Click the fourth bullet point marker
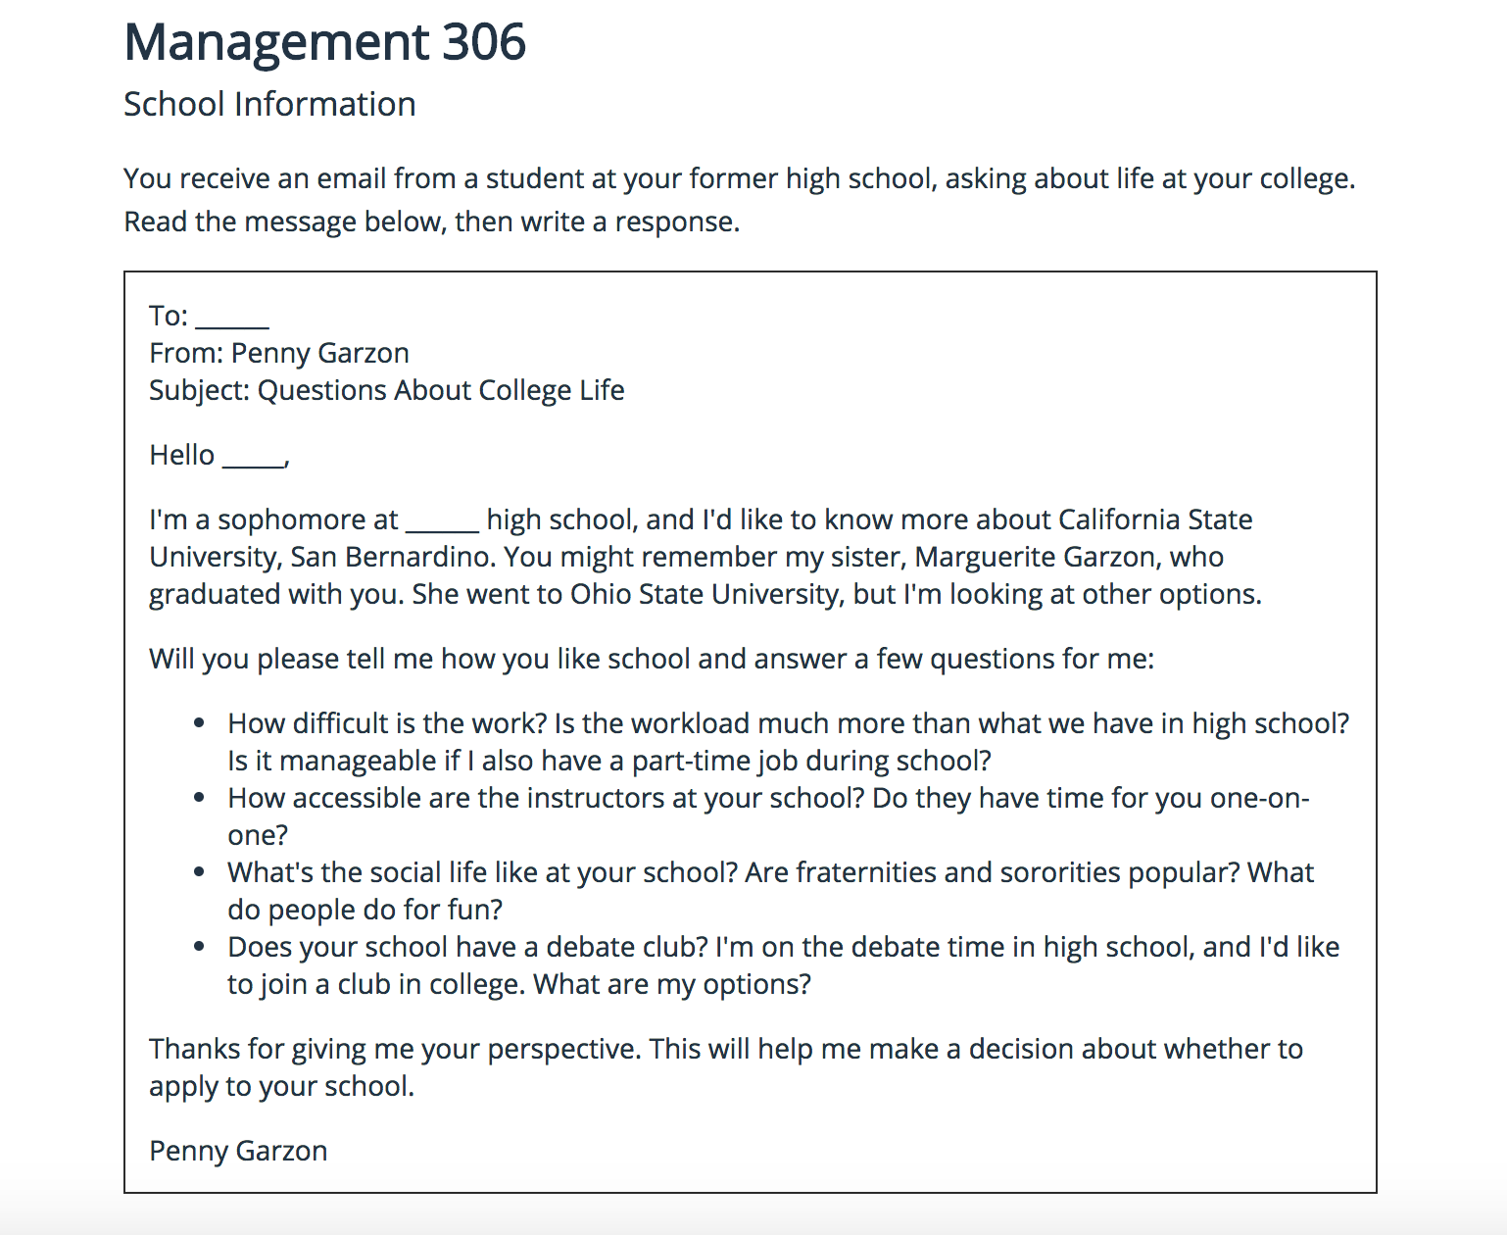Screen dimensions: 1507x1235 [199, 947]
